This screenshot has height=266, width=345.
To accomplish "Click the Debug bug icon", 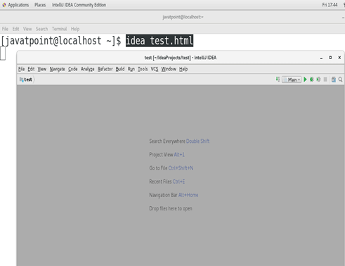I will [312, 80].
